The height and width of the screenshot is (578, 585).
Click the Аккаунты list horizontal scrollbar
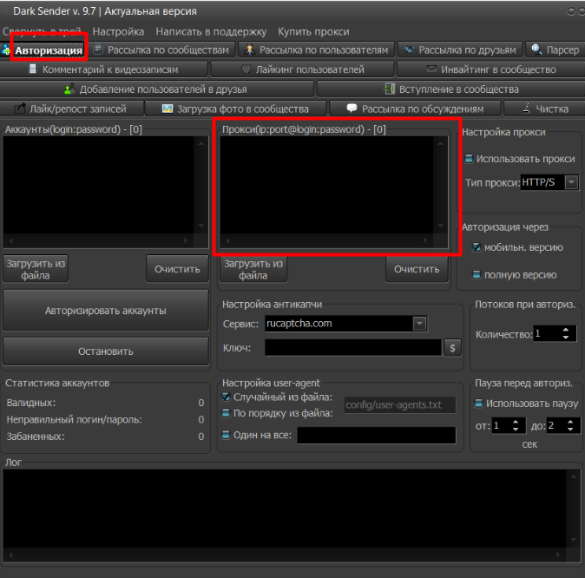98,240
